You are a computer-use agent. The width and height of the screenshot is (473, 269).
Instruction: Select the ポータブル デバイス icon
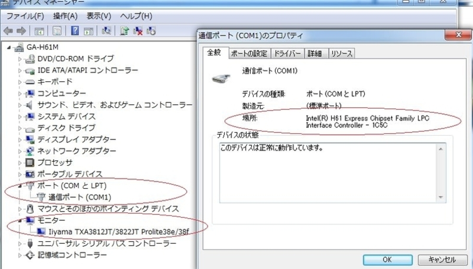click(x=30, y=174)
